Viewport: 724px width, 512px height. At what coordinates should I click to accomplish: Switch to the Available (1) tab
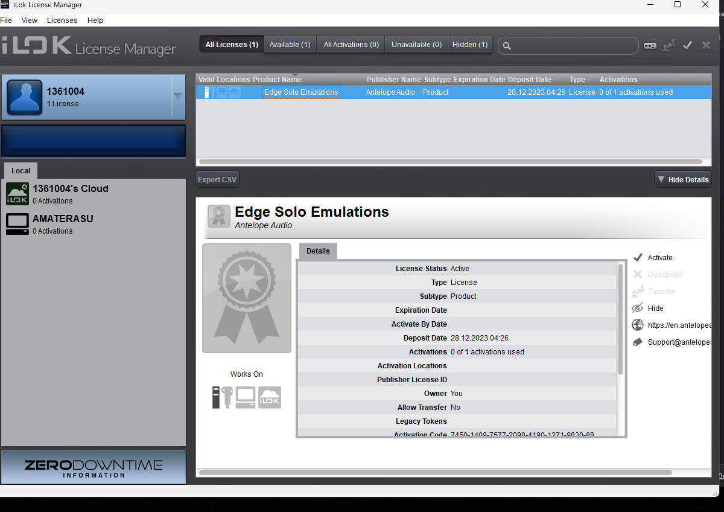coord(290,45)
